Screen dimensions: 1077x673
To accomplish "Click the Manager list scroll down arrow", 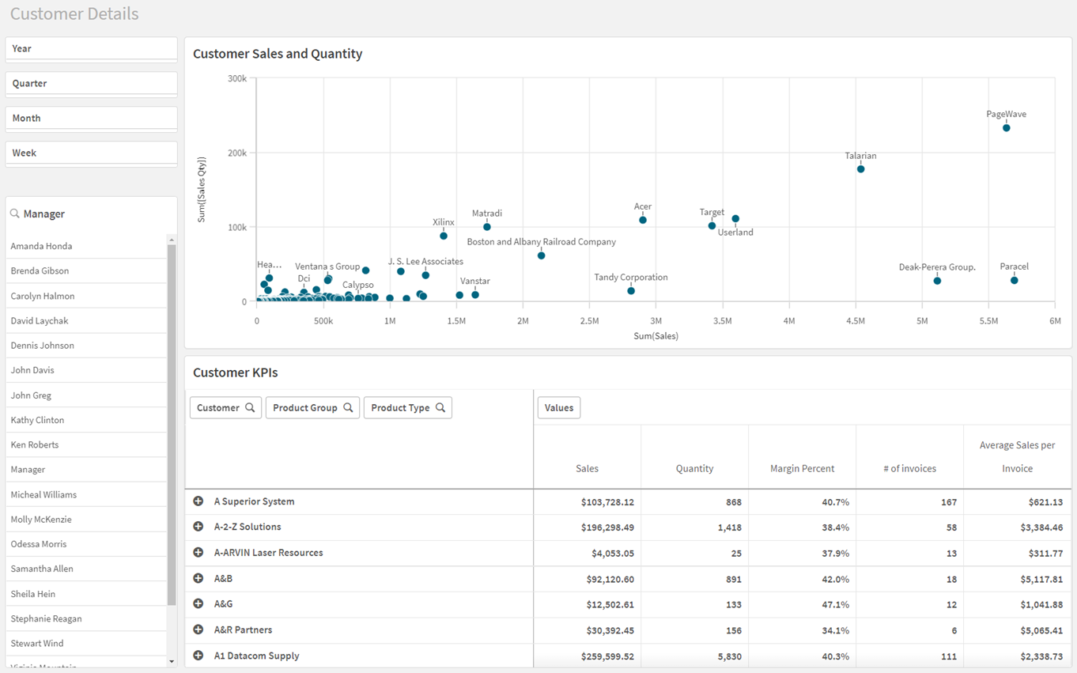I will tap(172, 661).
